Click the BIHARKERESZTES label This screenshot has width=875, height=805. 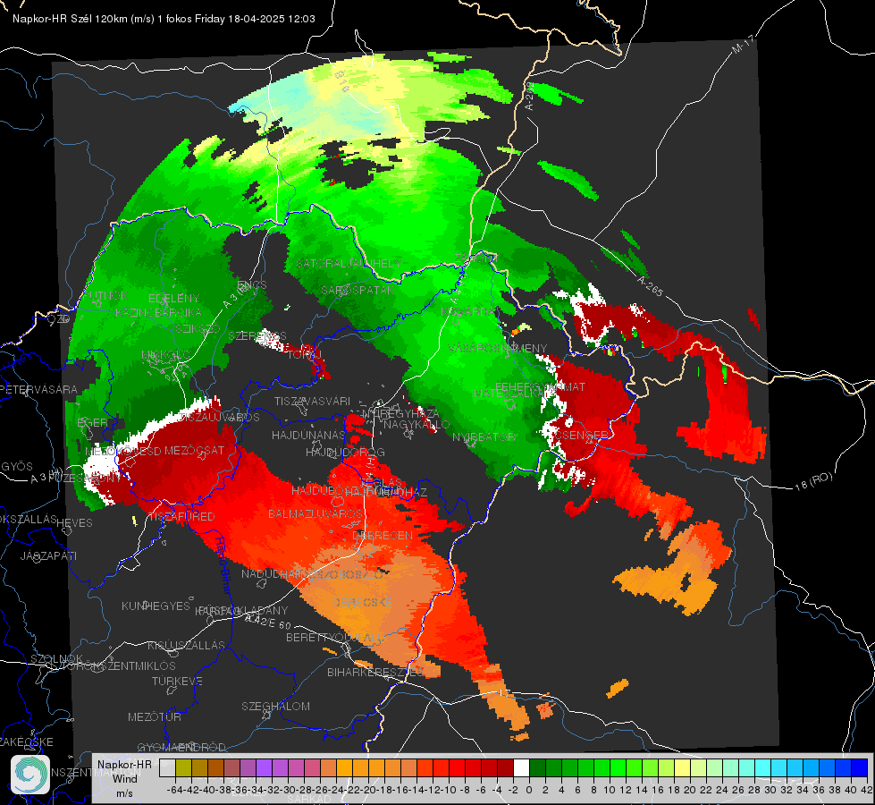pyautogui.click(x=375, y=672)
